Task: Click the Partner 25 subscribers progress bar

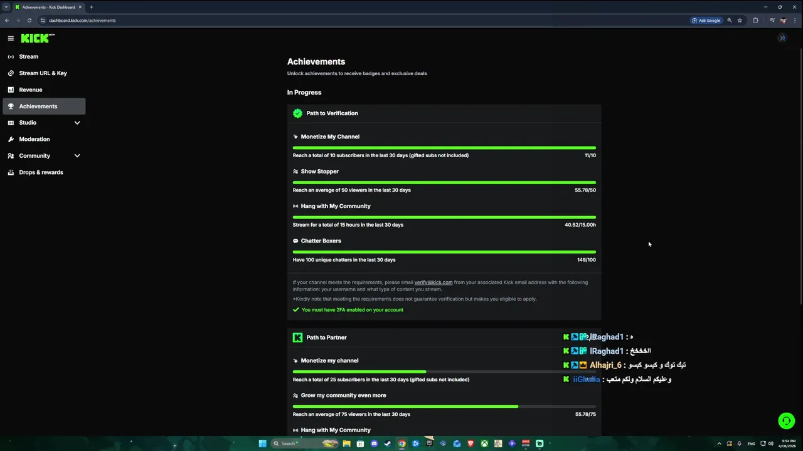Action: click(444, 372)
